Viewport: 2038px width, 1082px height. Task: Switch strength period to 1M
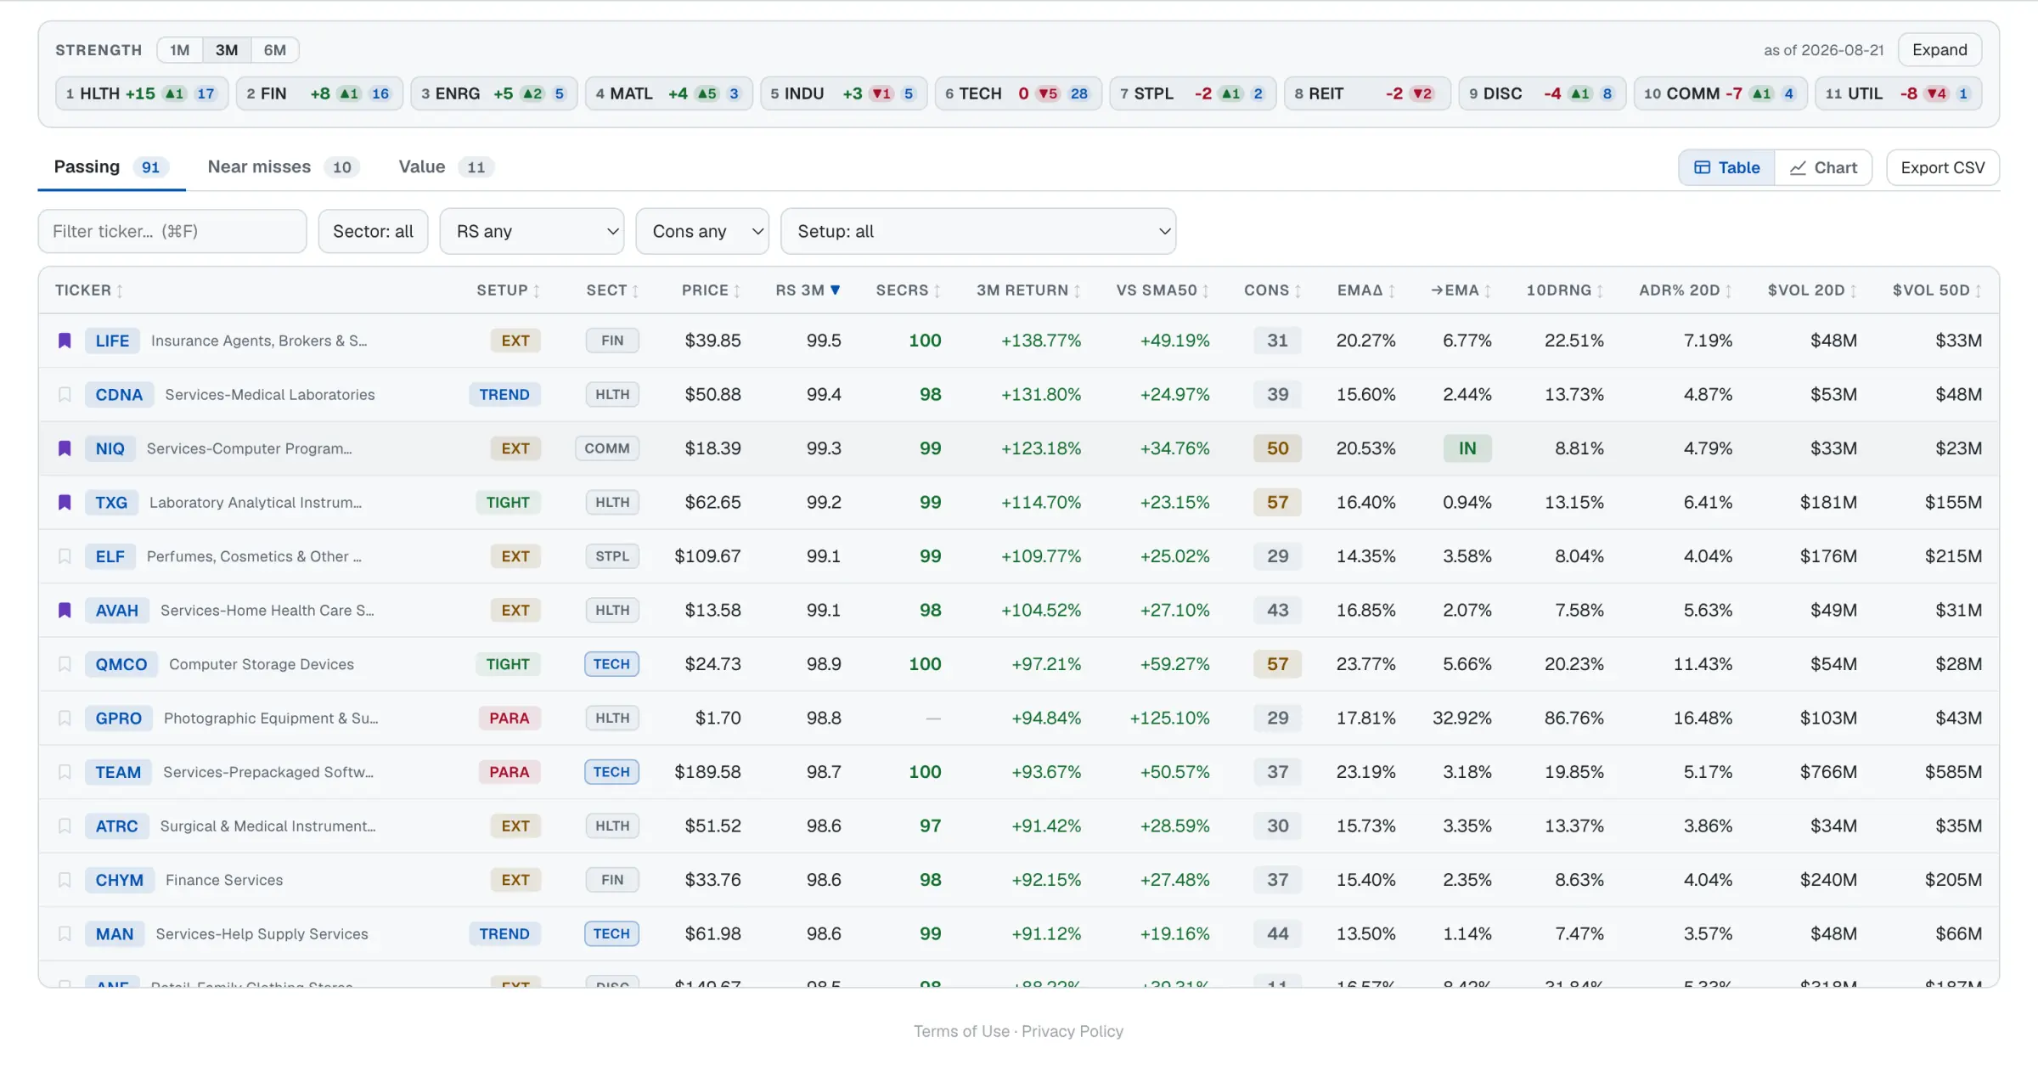[x=179, y=50]
